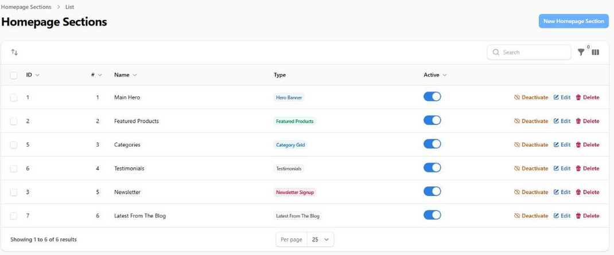Edit the Newsletter section

coord(562,192)
